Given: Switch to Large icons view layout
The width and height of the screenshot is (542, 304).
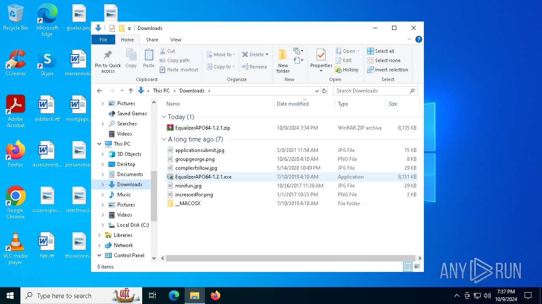Looking at the screenshot, I should (417, 266).
